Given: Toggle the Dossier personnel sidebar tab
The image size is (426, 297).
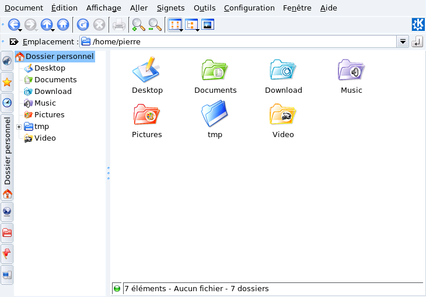Looking at the screenshot, I should [7, 151].
